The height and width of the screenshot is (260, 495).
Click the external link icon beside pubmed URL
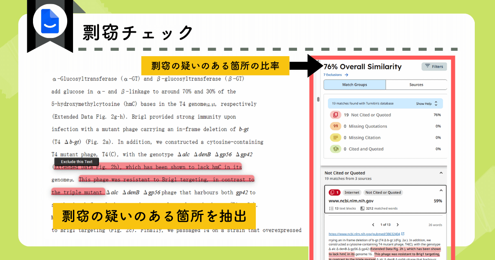[403, 234]
